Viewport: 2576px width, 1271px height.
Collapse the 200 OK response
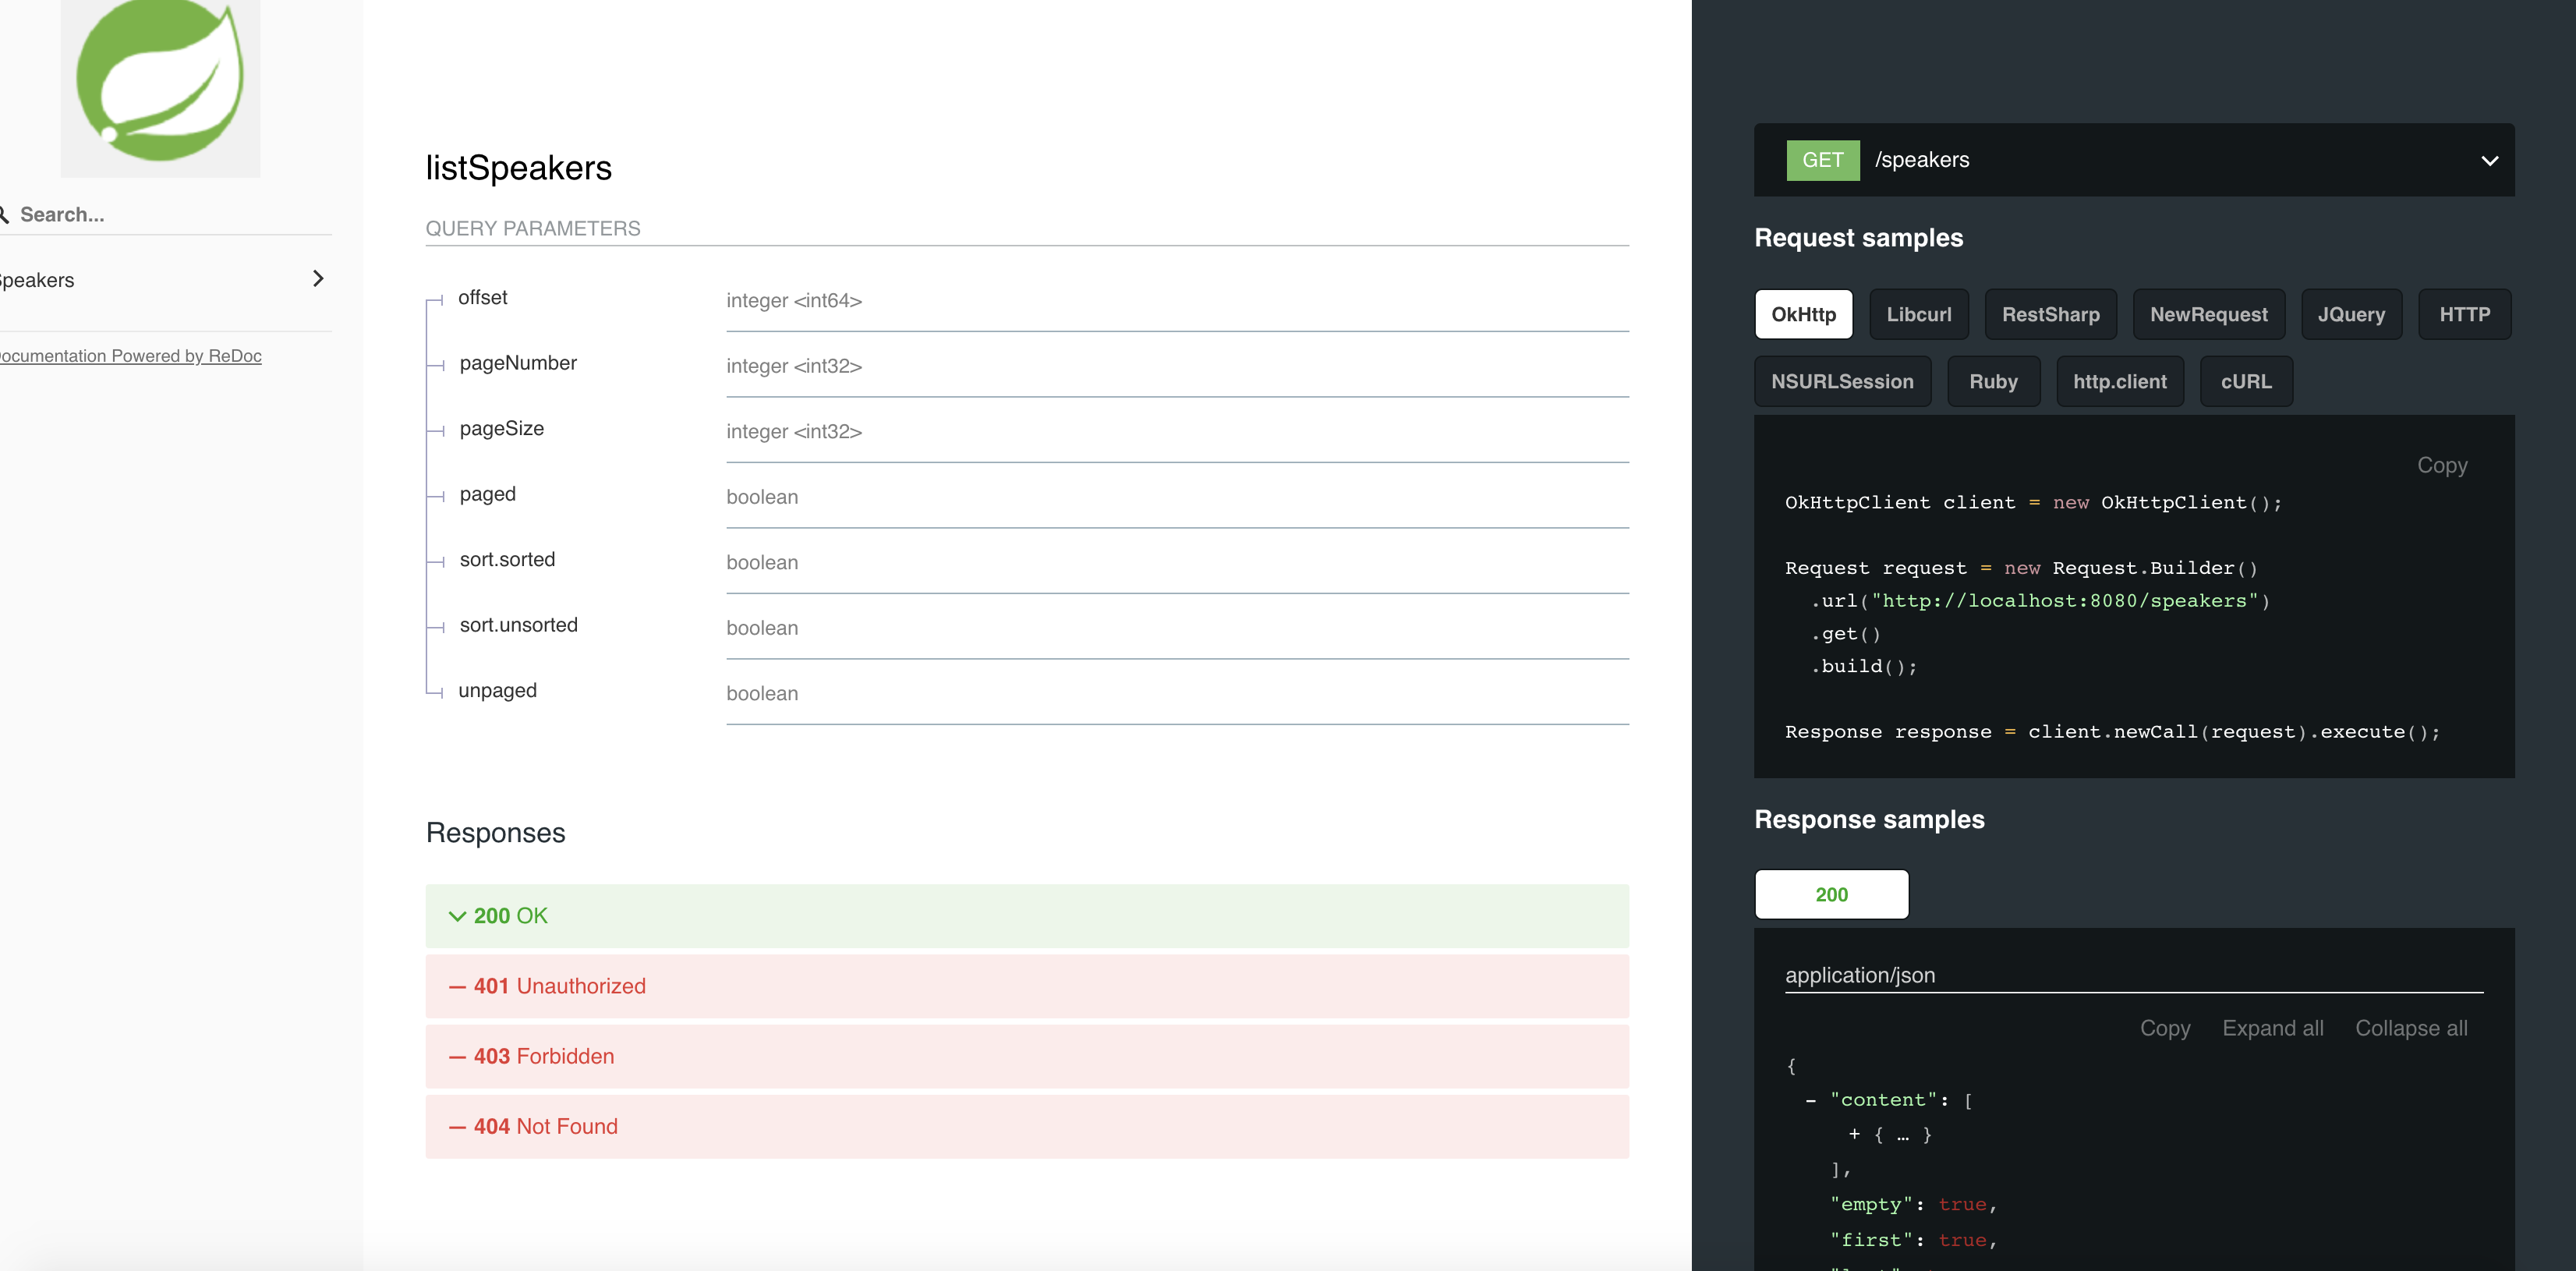[x=457, y=916]
